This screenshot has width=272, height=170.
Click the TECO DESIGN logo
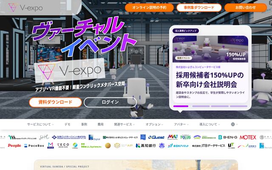63,145
